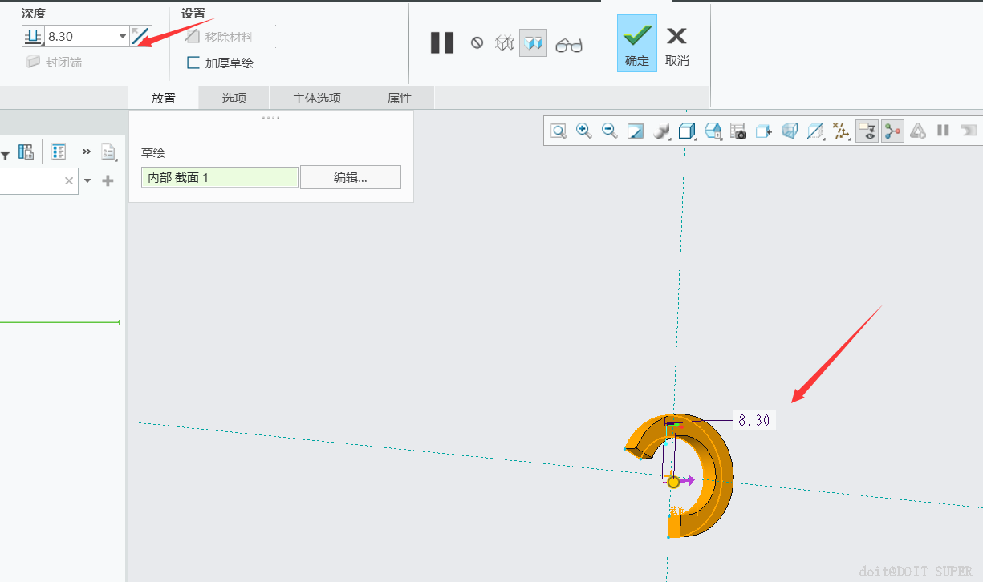
Task: Click the Zoom Out magnifier
Action: (x=610, y=131)
